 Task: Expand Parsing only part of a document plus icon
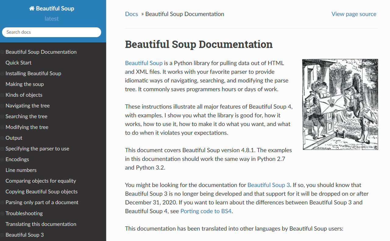point(2,203)
